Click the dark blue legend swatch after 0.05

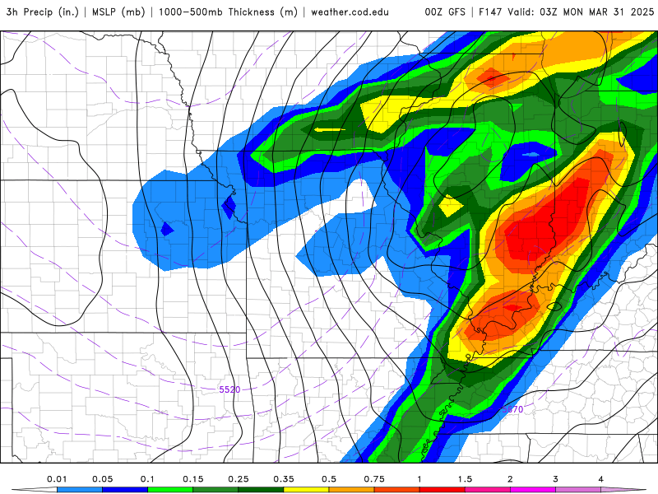point(125,490)
